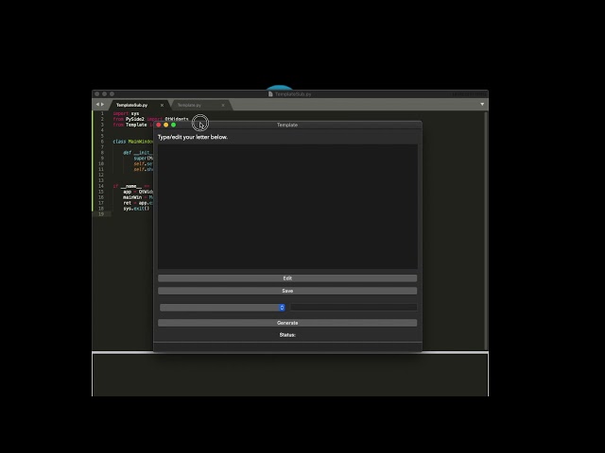Click line number 19 in the editor gutter

point(101,214)
